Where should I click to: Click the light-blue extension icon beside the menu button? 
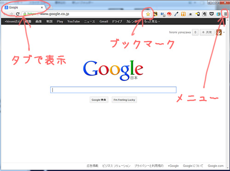coord(218,14)
